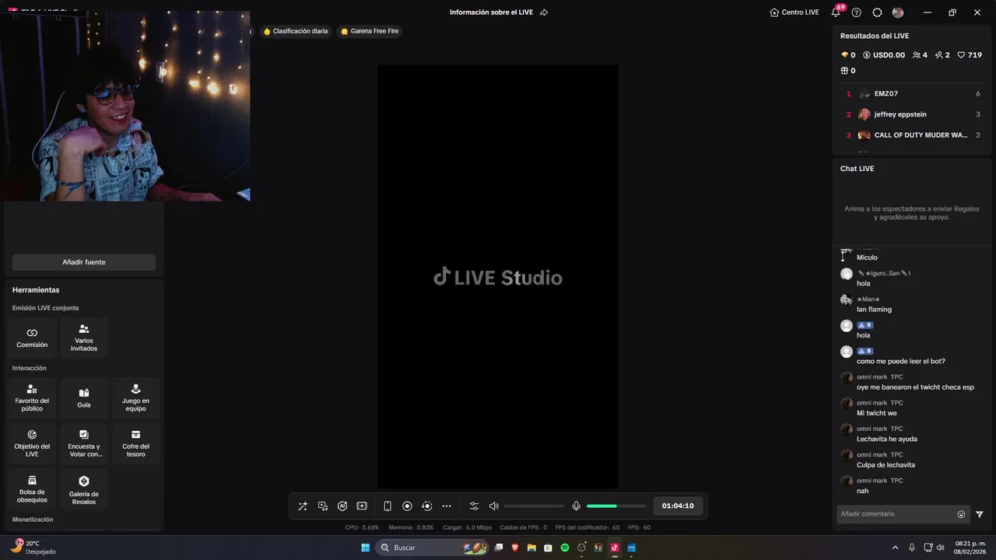Click the black LIVE Studio preview canvas

click(498, 276)
